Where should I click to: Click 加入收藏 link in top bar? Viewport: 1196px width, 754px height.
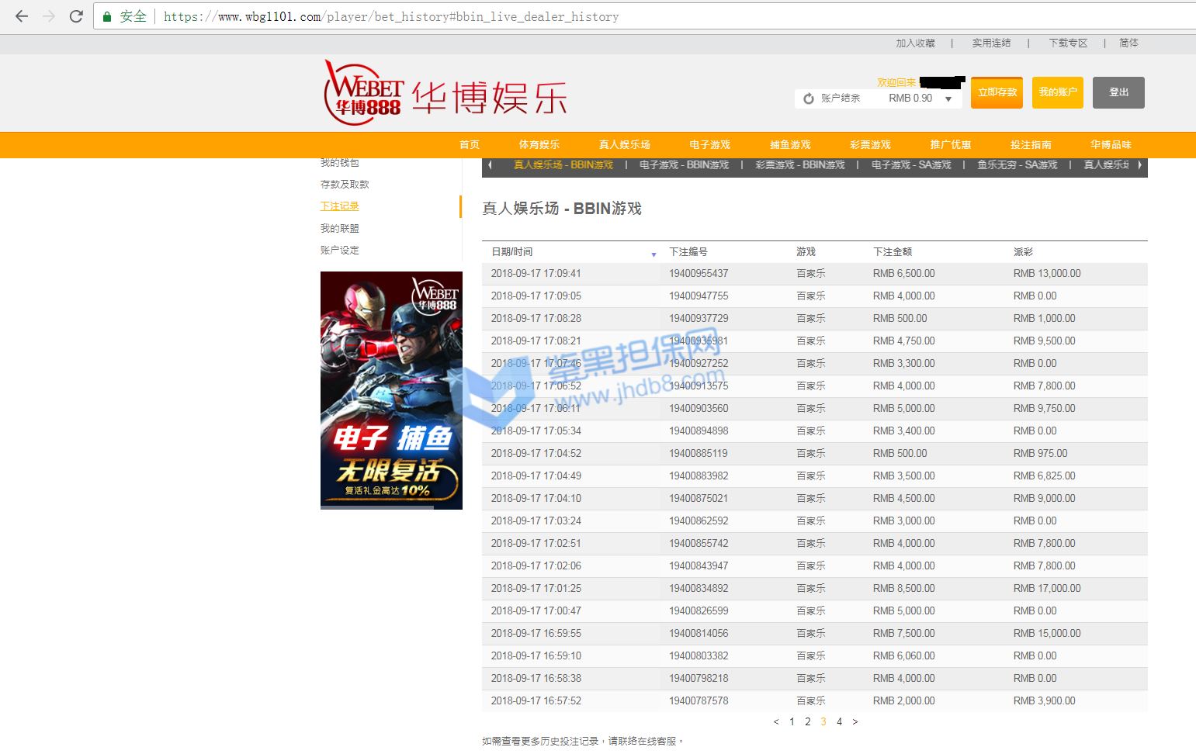point(915,43)
